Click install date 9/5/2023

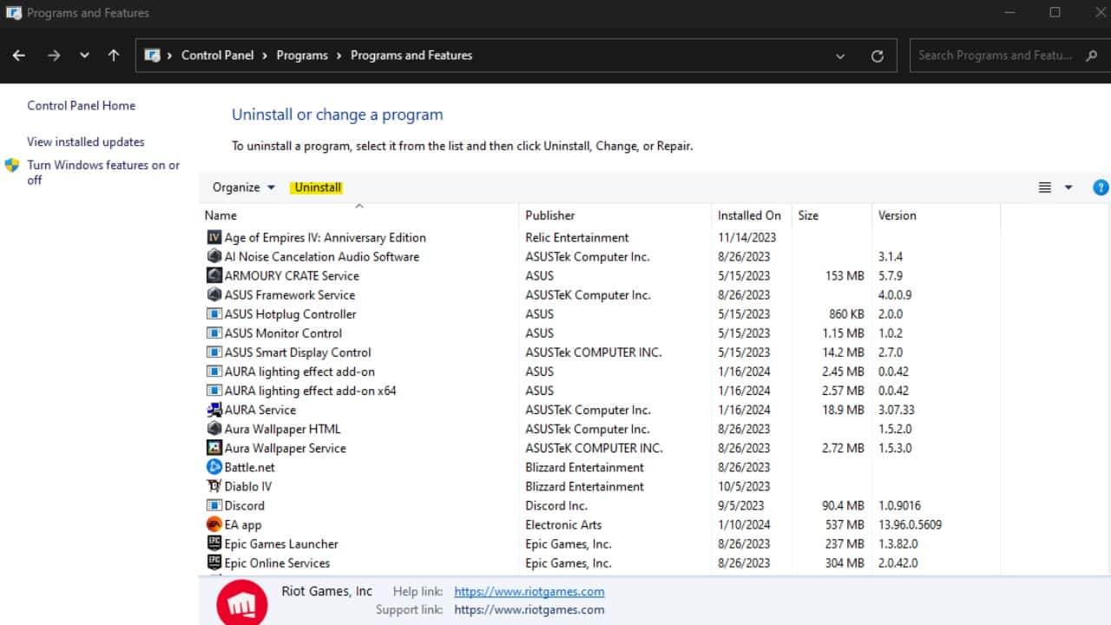741,505
